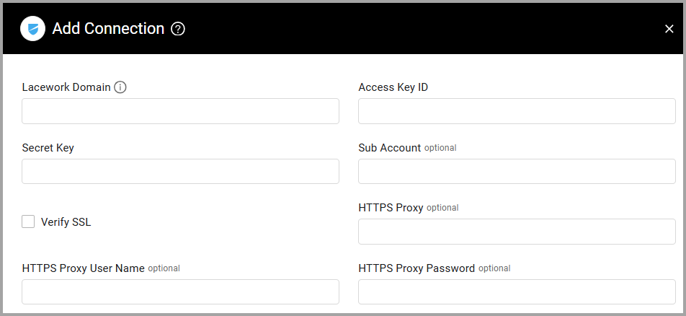Show the Lacework Domain info tooltip icon

point(120,87)
